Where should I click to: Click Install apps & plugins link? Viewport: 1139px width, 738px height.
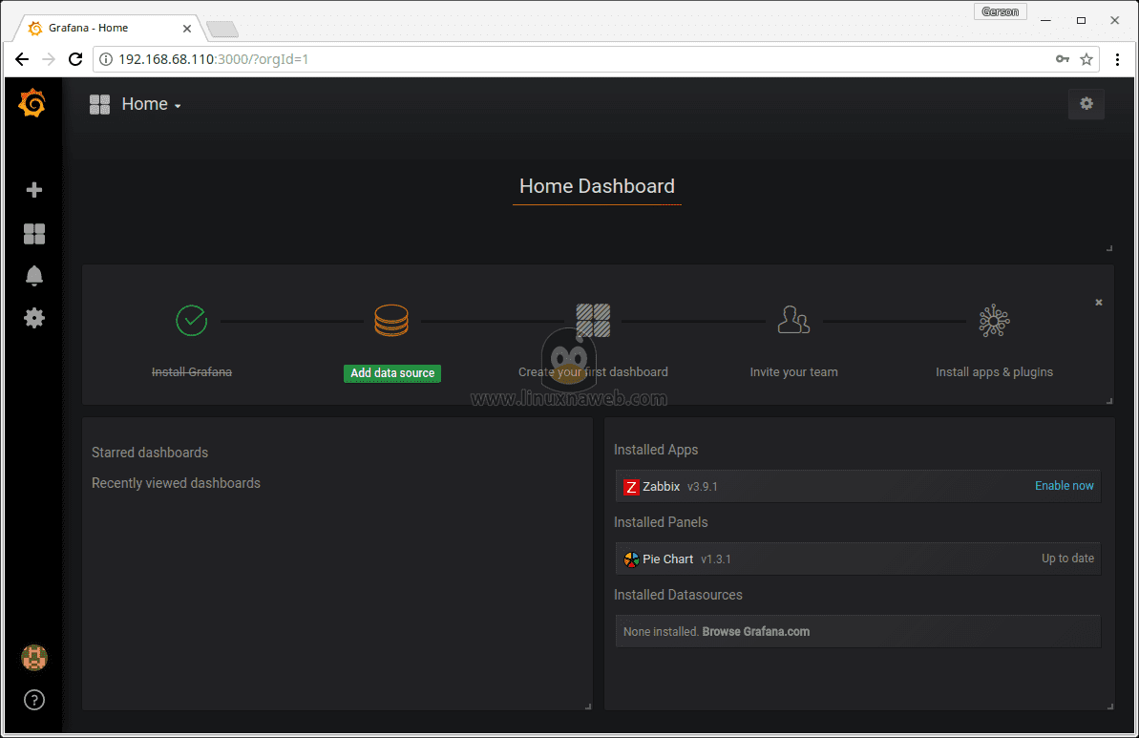pos(994,372)
